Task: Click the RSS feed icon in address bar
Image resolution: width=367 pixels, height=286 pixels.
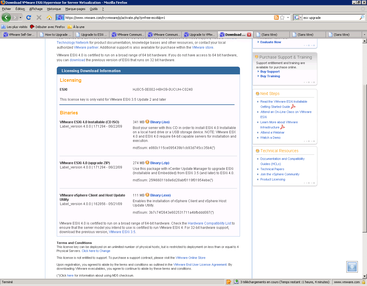Action: click(x=276, y=17)
